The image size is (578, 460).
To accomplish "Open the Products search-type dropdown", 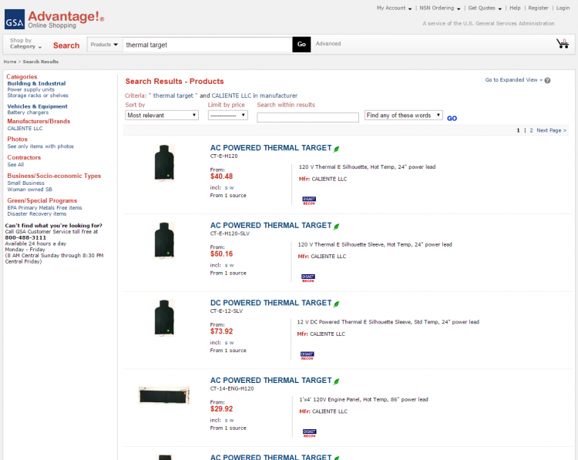I will click(104, 45).
